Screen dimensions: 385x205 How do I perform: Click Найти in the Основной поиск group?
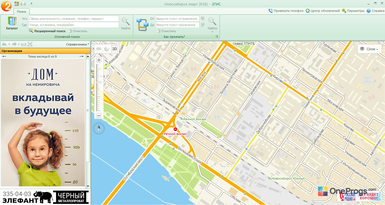click(x=126, y=23)
